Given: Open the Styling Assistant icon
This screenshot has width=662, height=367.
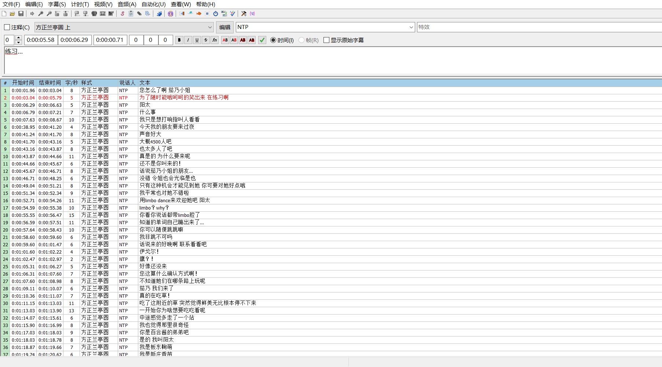Looking at the screenshot, I should [x=190, y=14].
